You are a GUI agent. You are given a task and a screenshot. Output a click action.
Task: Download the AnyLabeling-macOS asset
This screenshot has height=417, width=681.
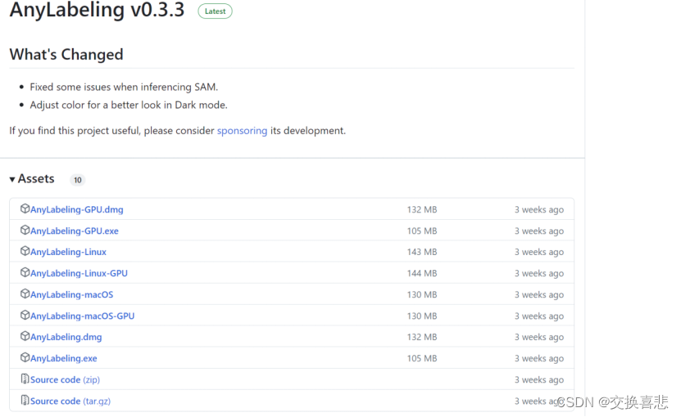point(71,294)
